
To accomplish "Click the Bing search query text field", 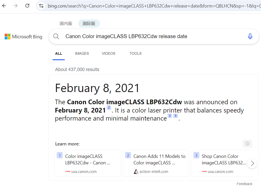I will 150,36.
